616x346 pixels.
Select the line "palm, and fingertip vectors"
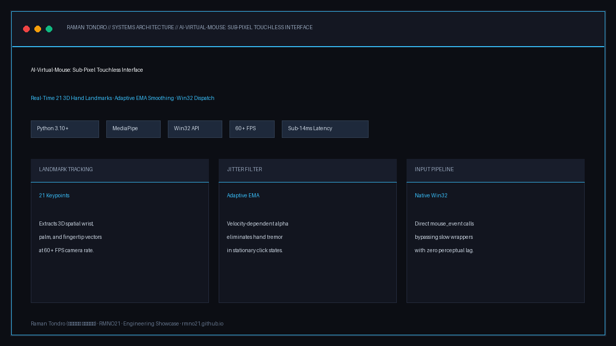pos(70,237)
